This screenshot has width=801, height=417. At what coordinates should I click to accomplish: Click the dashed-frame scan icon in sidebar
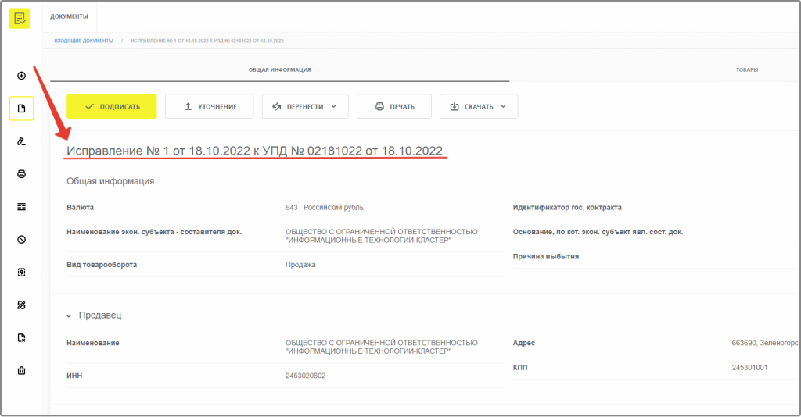[x=21, y=272]
